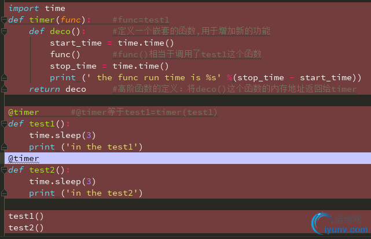The height and width of the screenshot is (239, 371).
Task: Click time.sleep(3) inside test1
Action: (62, 135)
